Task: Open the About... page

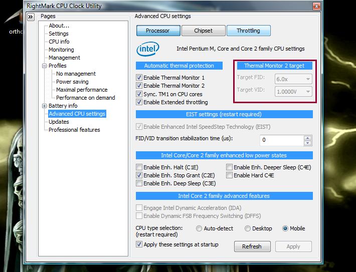Action: [x=59, y=26]
